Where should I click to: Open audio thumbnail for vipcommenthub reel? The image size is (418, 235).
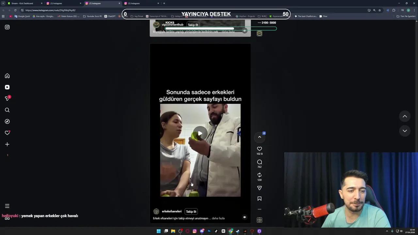tap(260, 33)
